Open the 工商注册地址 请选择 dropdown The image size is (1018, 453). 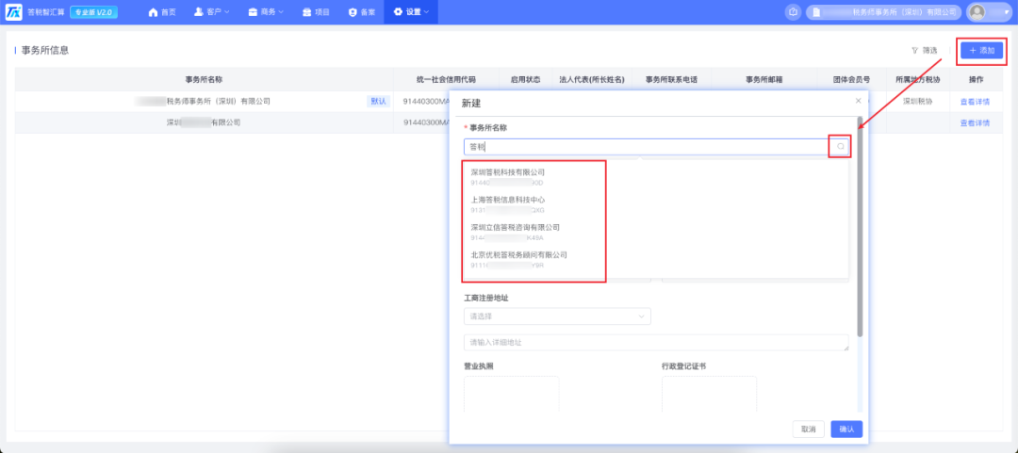pyautogui.click(x=557, y=316)
